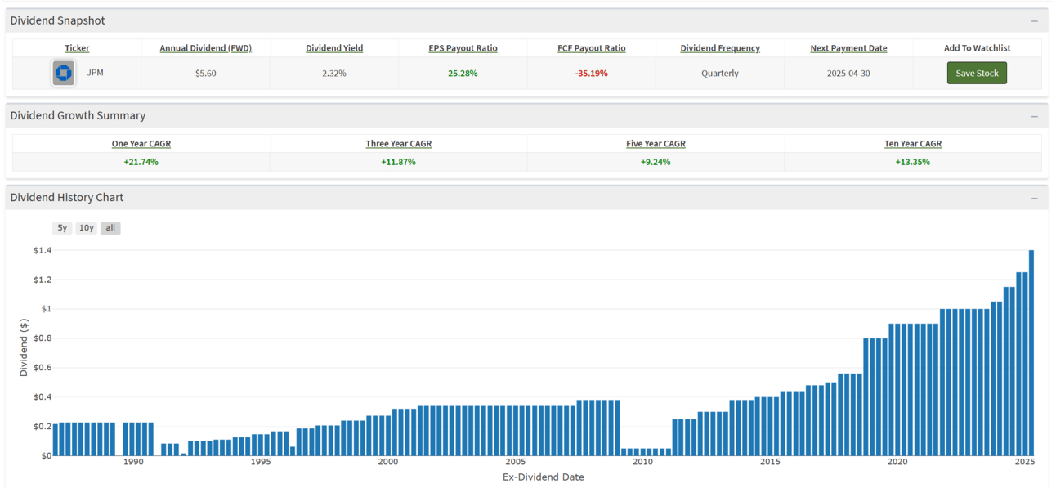Select the +13.35% ten year CAGR
1056x488 pixels.
pyautogui.click(x=913, y=162)
